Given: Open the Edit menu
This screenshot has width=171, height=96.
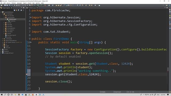Looking at the screenshot, I should 5,3.
